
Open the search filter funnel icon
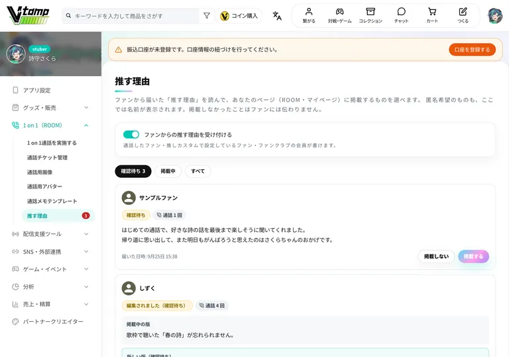(207, 16)
